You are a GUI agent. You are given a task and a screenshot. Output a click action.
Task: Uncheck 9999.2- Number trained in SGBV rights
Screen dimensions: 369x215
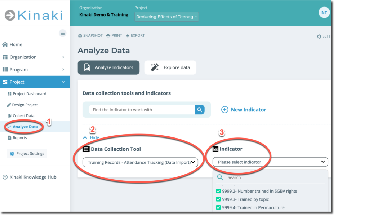pyautogui.click(x=218, y=191)
